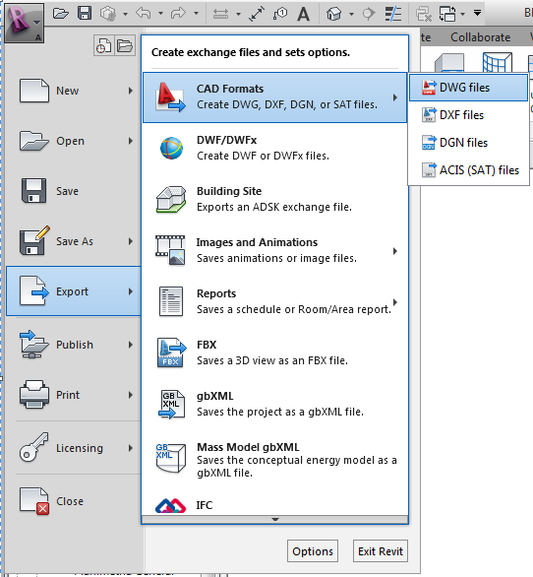
Task: Select the Tag by Category icon
Action: pos(280,14)
